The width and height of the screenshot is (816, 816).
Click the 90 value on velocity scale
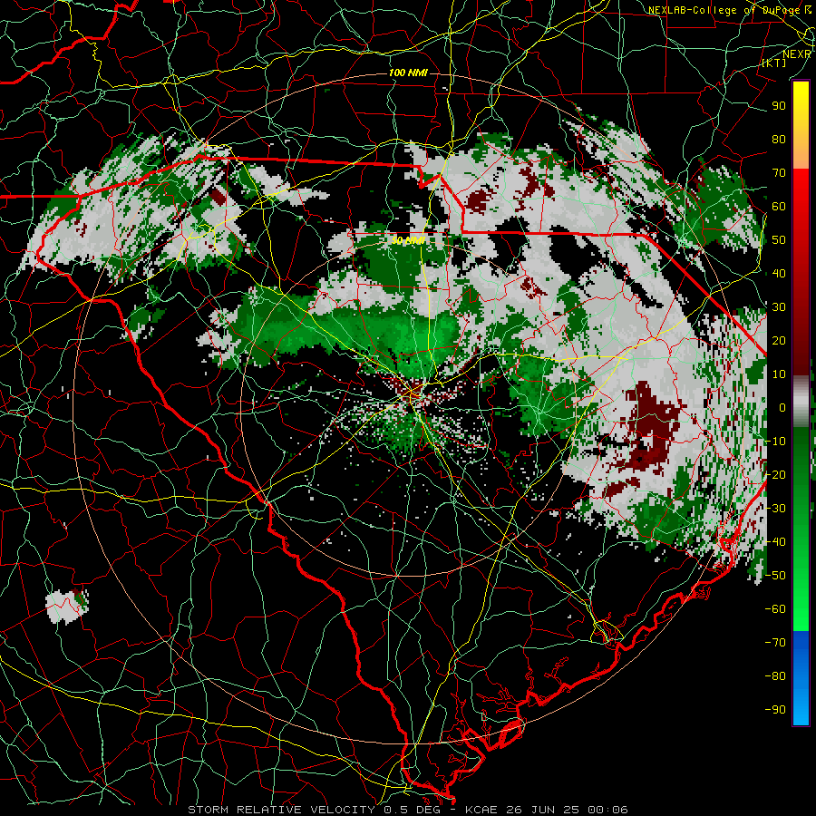point(779,106)
